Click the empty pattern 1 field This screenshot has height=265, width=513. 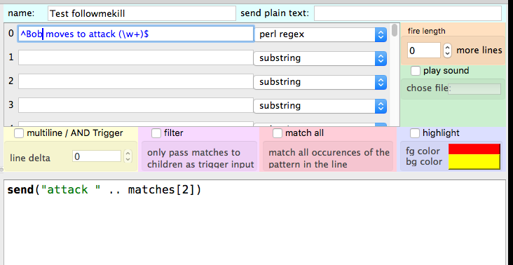(136, 57)
